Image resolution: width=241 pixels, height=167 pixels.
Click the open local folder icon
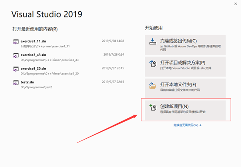152,86
